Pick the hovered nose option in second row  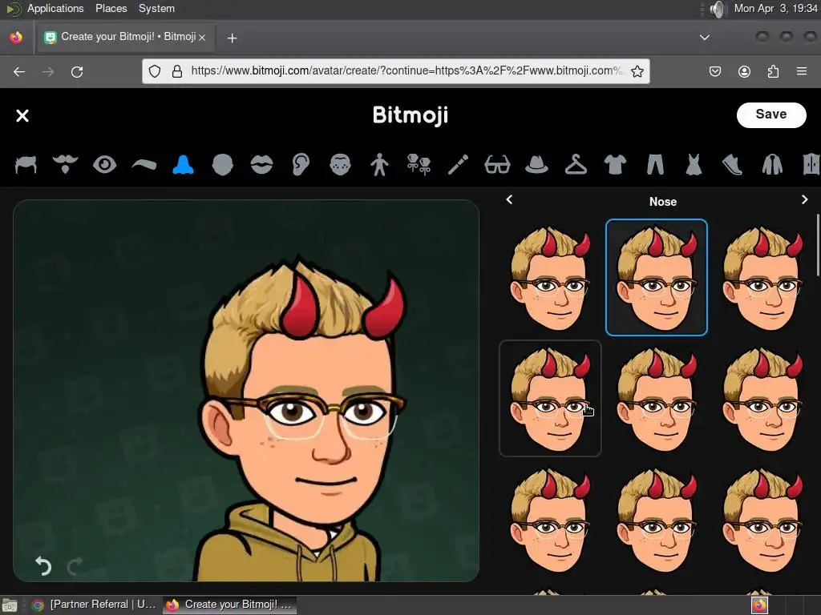[x=550, y=399]
